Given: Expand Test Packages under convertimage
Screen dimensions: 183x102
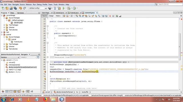Looking at the screenshot, I should click(x=4, y=25).
